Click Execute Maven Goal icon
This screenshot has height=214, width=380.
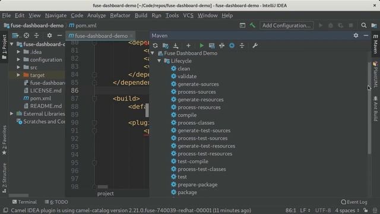click(211, 46)
